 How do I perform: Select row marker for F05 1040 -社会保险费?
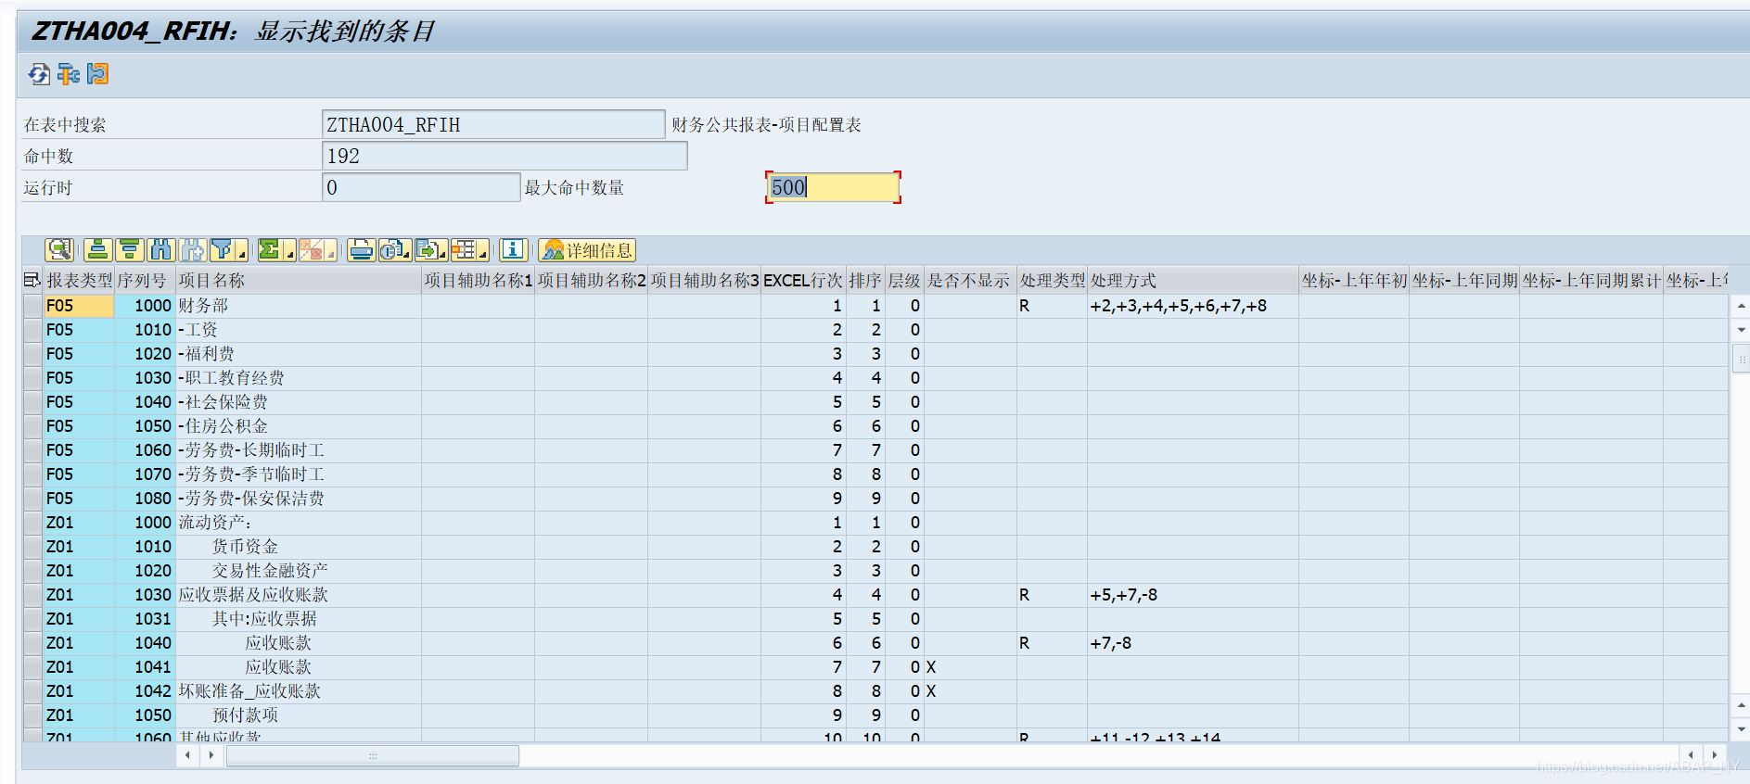click(32, 402)
